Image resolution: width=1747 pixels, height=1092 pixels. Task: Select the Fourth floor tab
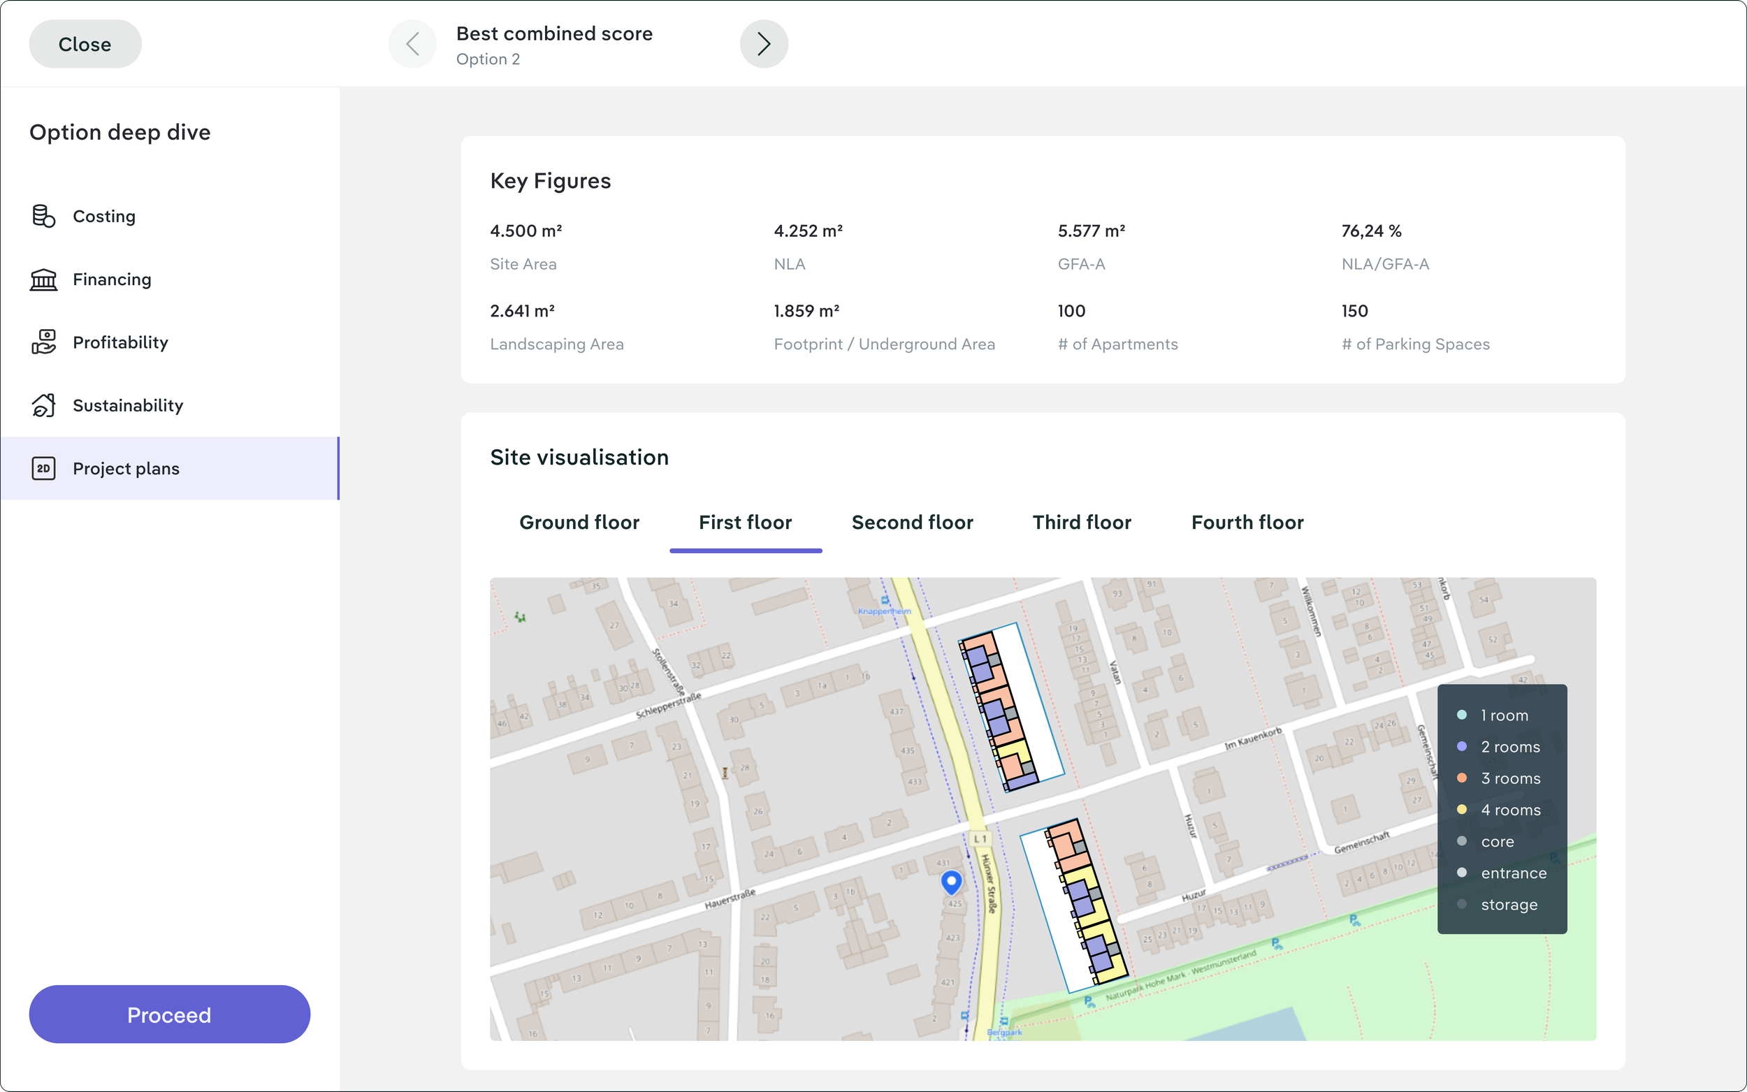click(x=1247, y=522)
